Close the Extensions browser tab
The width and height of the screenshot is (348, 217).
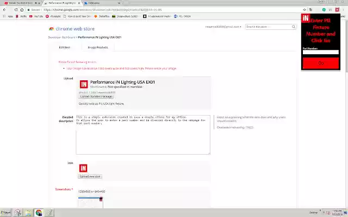(x=119, y=3)
